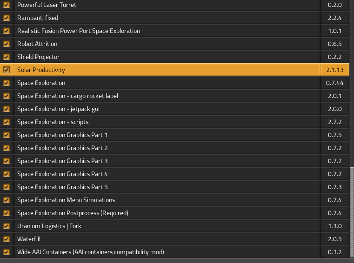Choose Space Exploration - scripts in list
This screenshot has height=263, width=354.
tap(53, 122)
